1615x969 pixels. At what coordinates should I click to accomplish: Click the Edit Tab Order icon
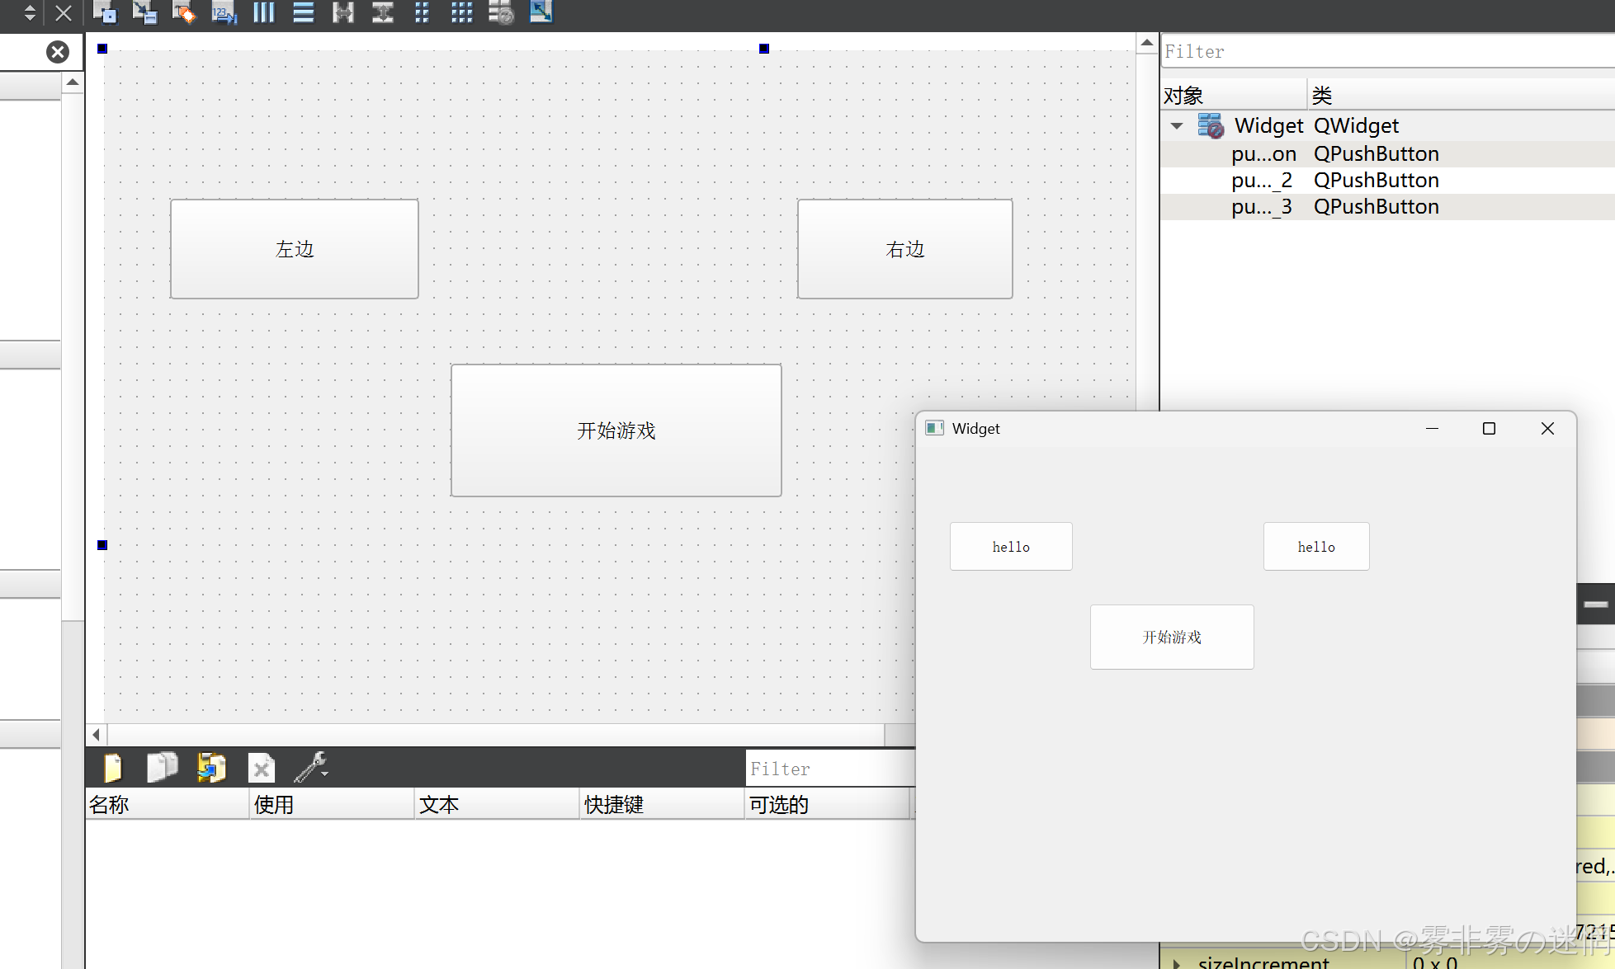[223, 12]
